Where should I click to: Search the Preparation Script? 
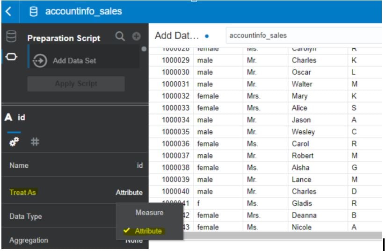pyautogui.click(x=120, y=36)
